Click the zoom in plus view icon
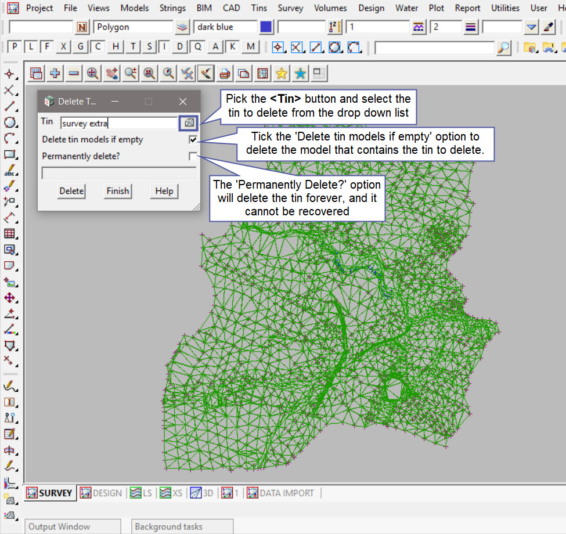 tap(55, 73)
